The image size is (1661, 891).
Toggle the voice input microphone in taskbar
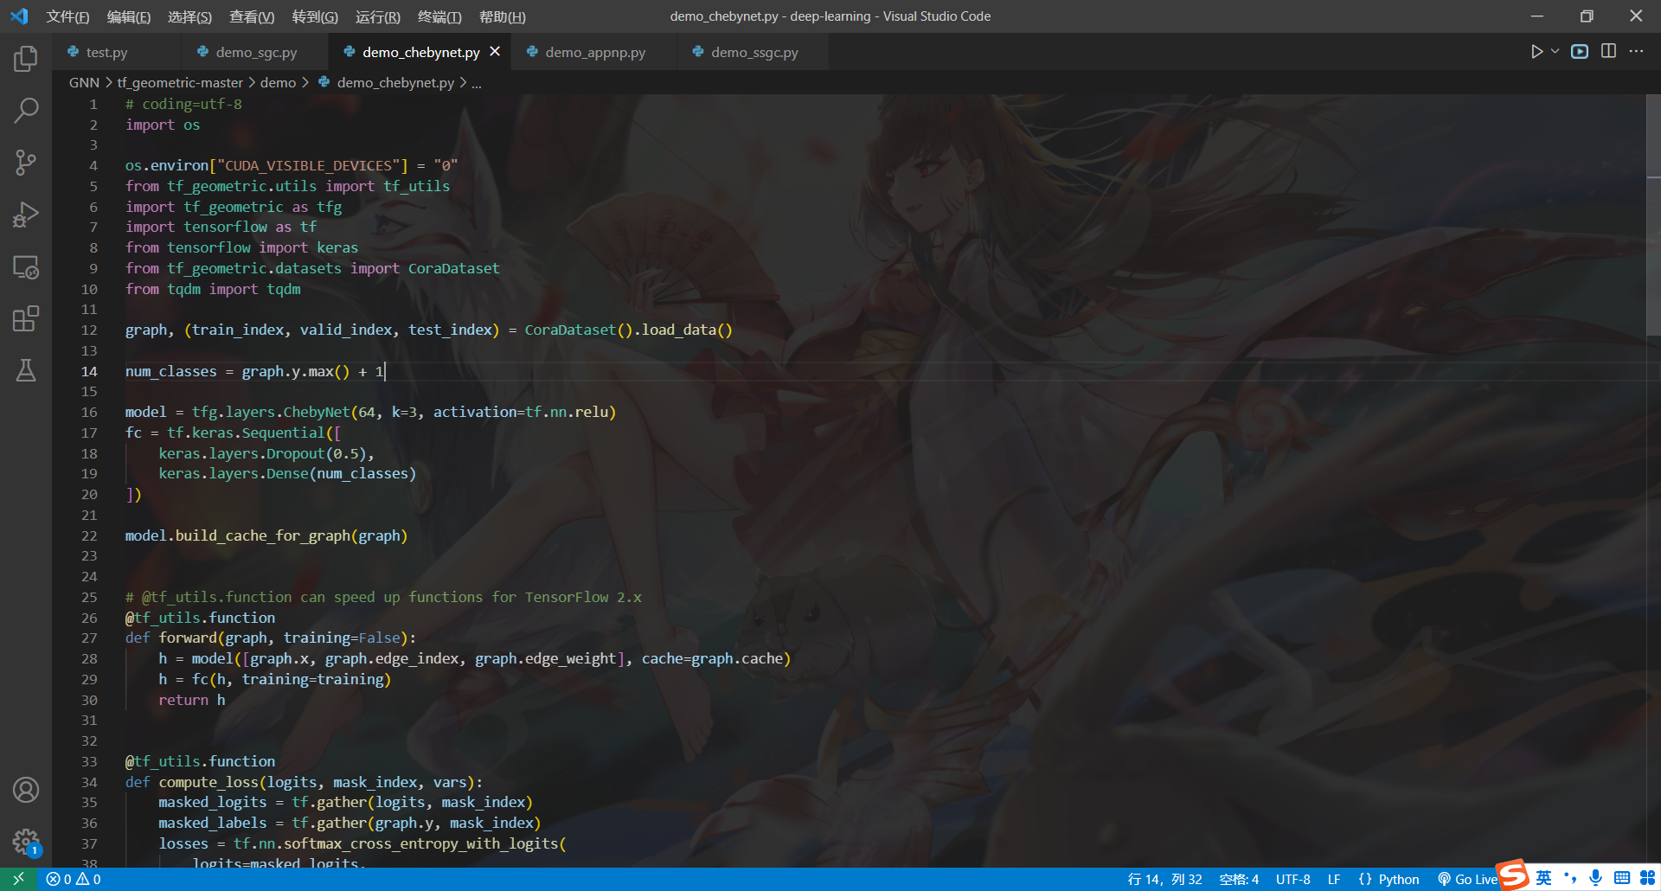click(x=1596, y=877)
